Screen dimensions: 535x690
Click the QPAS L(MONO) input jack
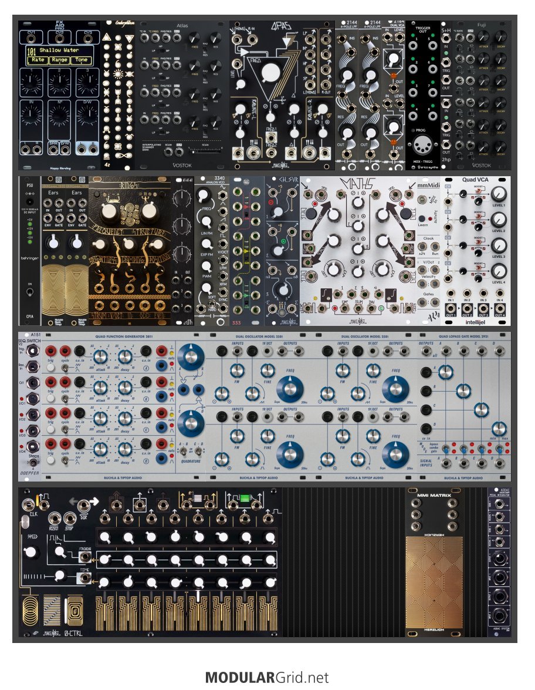tap(238, 40)
